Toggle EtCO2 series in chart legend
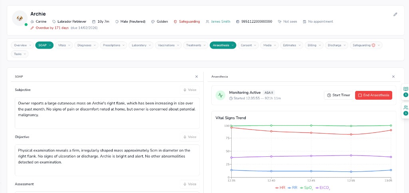 click(323, 187)
